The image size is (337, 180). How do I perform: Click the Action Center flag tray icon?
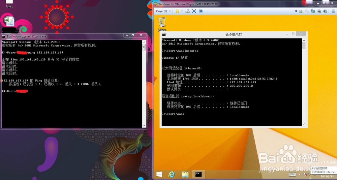coord(305,174)
